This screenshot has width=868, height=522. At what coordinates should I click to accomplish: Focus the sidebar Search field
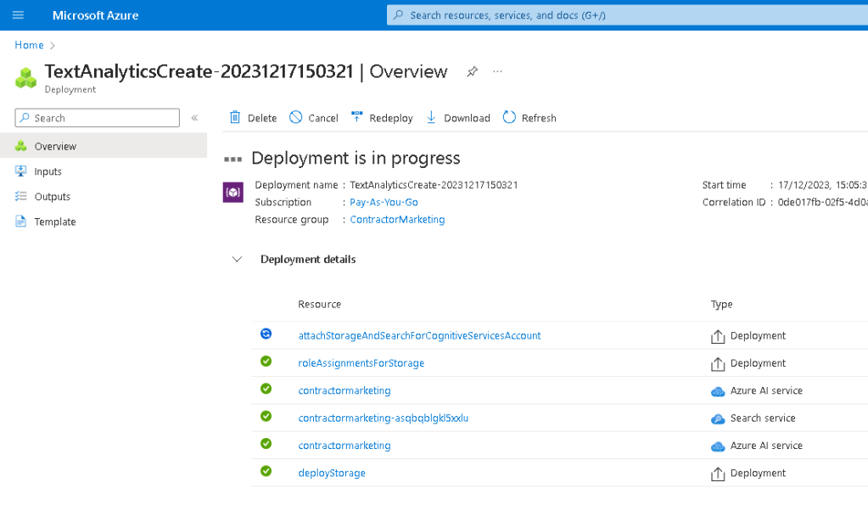98,118
